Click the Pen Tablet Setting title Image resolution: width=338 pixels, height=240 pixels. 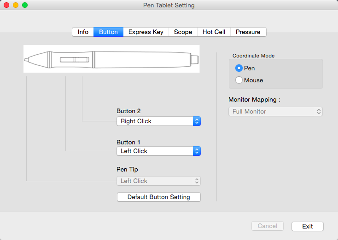point(169,5)
